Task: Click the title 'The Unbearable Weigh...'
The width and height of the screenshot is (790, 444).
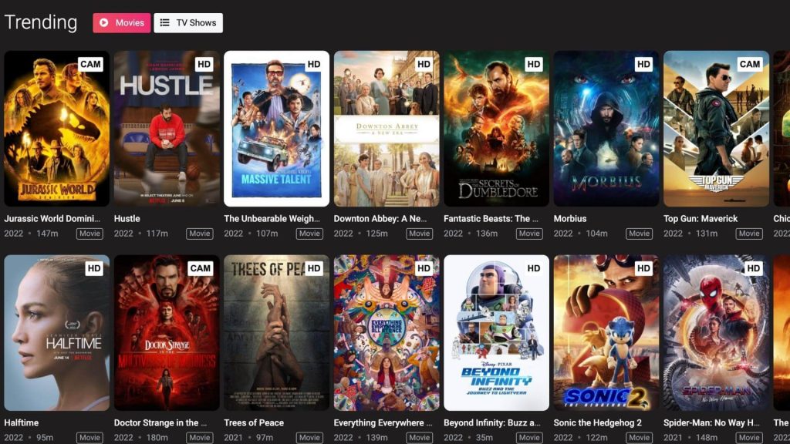Action: coord(272,218)
